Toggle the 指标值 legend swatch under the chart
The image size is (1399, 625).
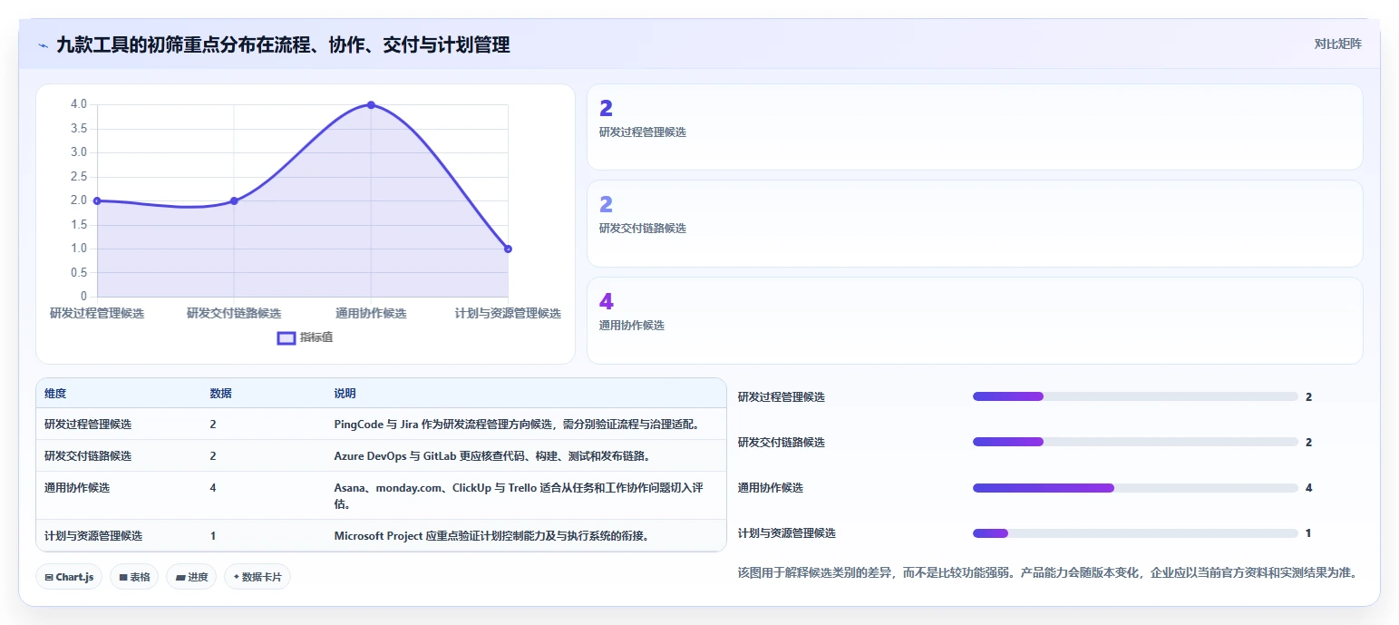click(x=287, y=337)
